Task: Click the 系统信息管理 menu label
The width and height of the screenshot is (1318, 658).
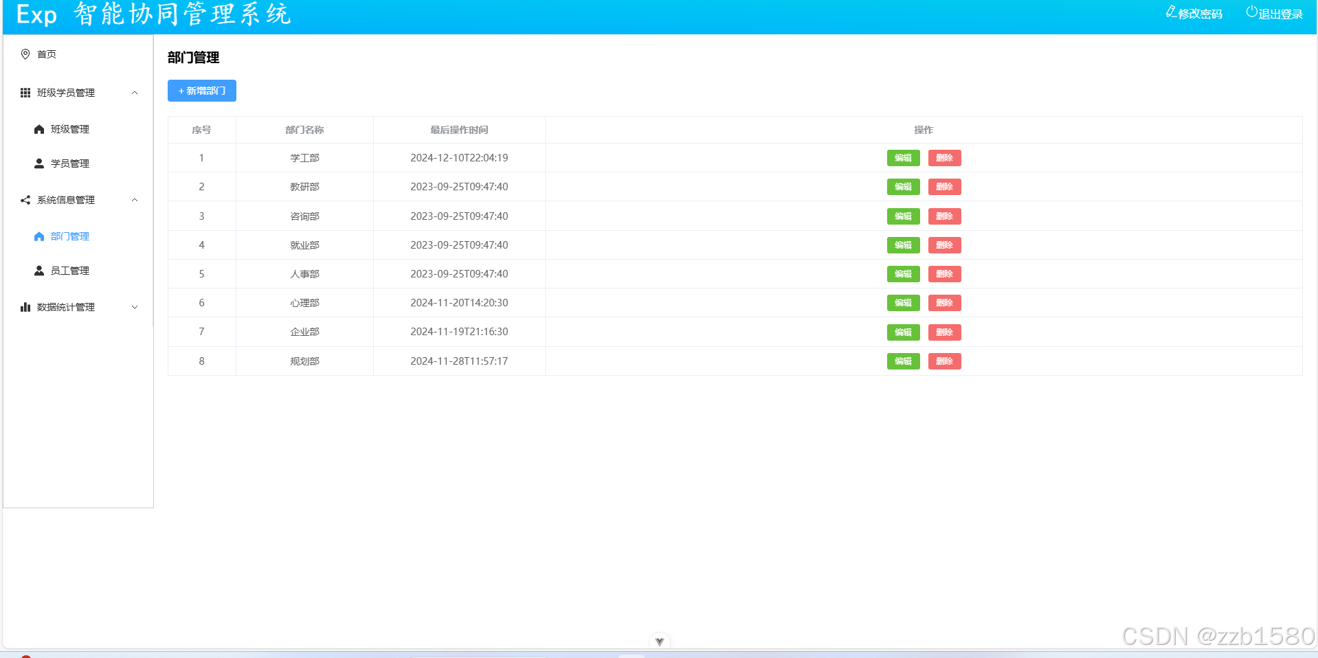Action: pyautogui.click(x=66, y=200)
